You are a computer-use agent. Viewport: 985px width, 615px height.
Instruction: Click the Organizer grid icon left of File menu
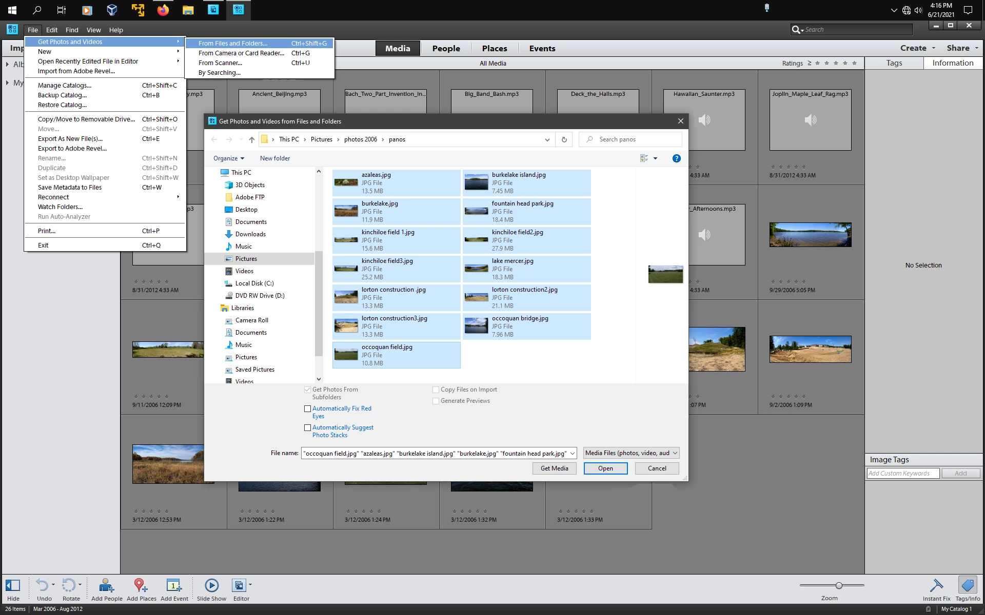click(12, 30)
